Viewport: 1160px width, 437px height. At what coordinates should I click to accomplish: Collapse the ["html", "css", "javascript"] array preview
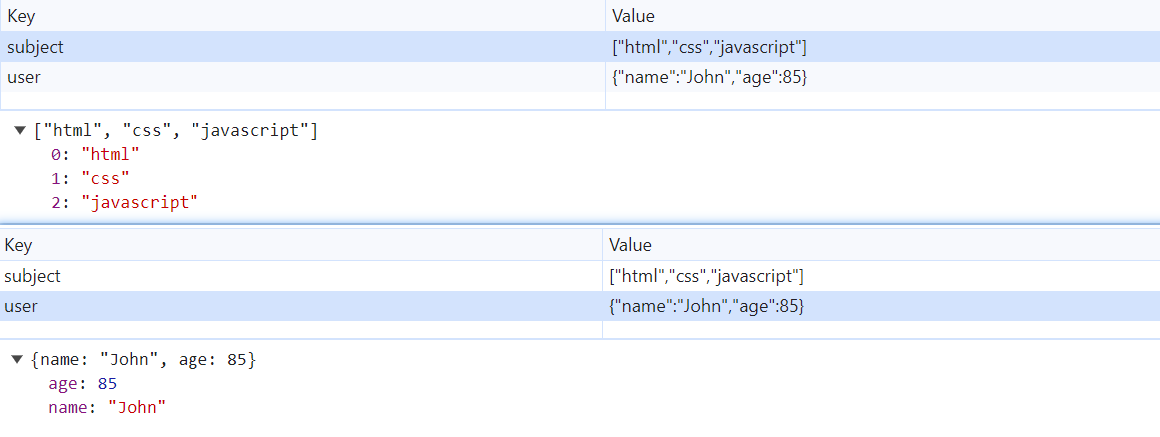(20, 130)
